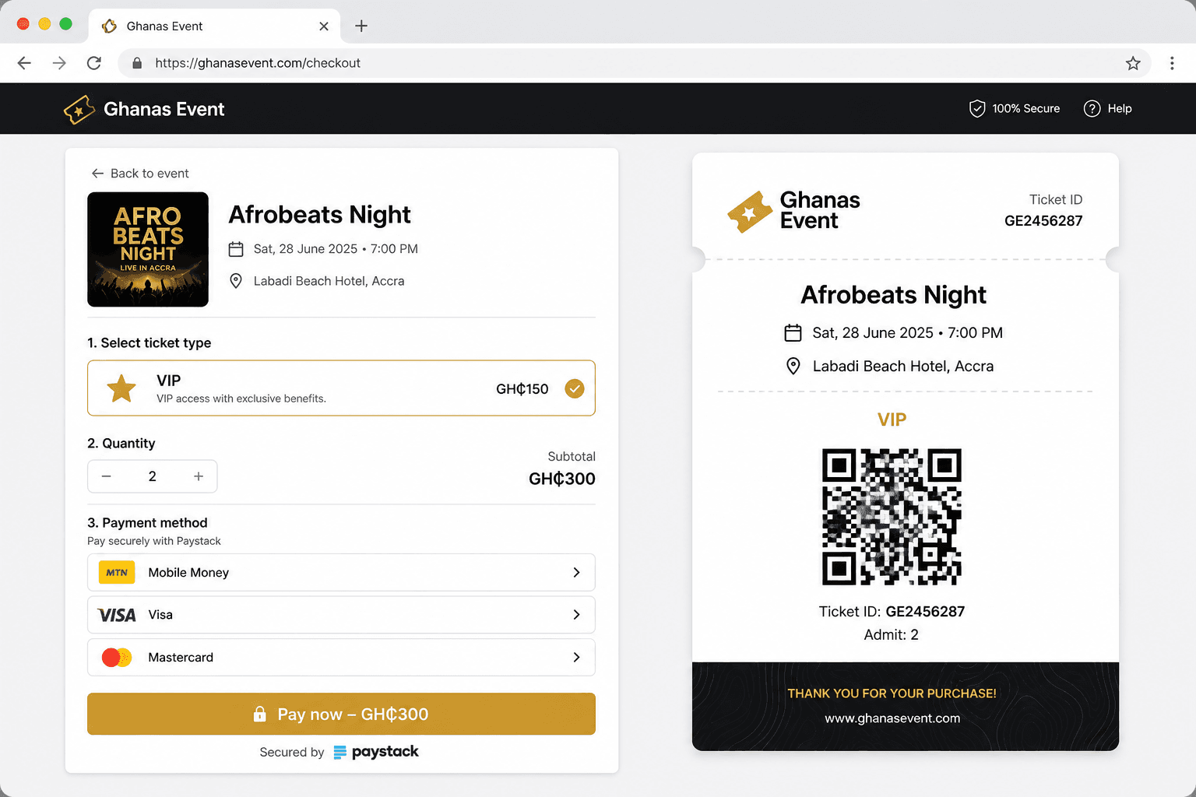Choose Mastercard payment method

coord(341,658)
